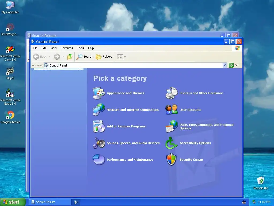Open the Views dropdown in toolbar
The height and width of the screenshot is (206, 274).
pos(121,57)
